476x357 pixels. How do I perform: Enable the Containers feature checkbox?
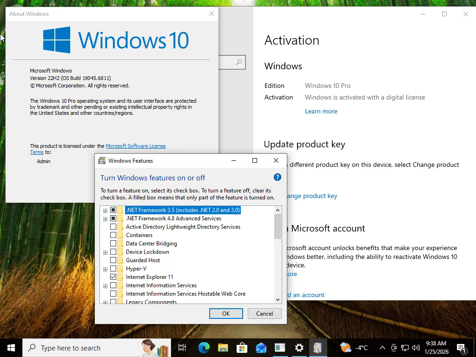click(x=113, y=235)
